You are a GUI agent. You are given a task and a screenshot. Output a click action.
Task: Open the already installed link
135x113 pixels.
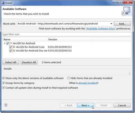(x=88, y=83)
